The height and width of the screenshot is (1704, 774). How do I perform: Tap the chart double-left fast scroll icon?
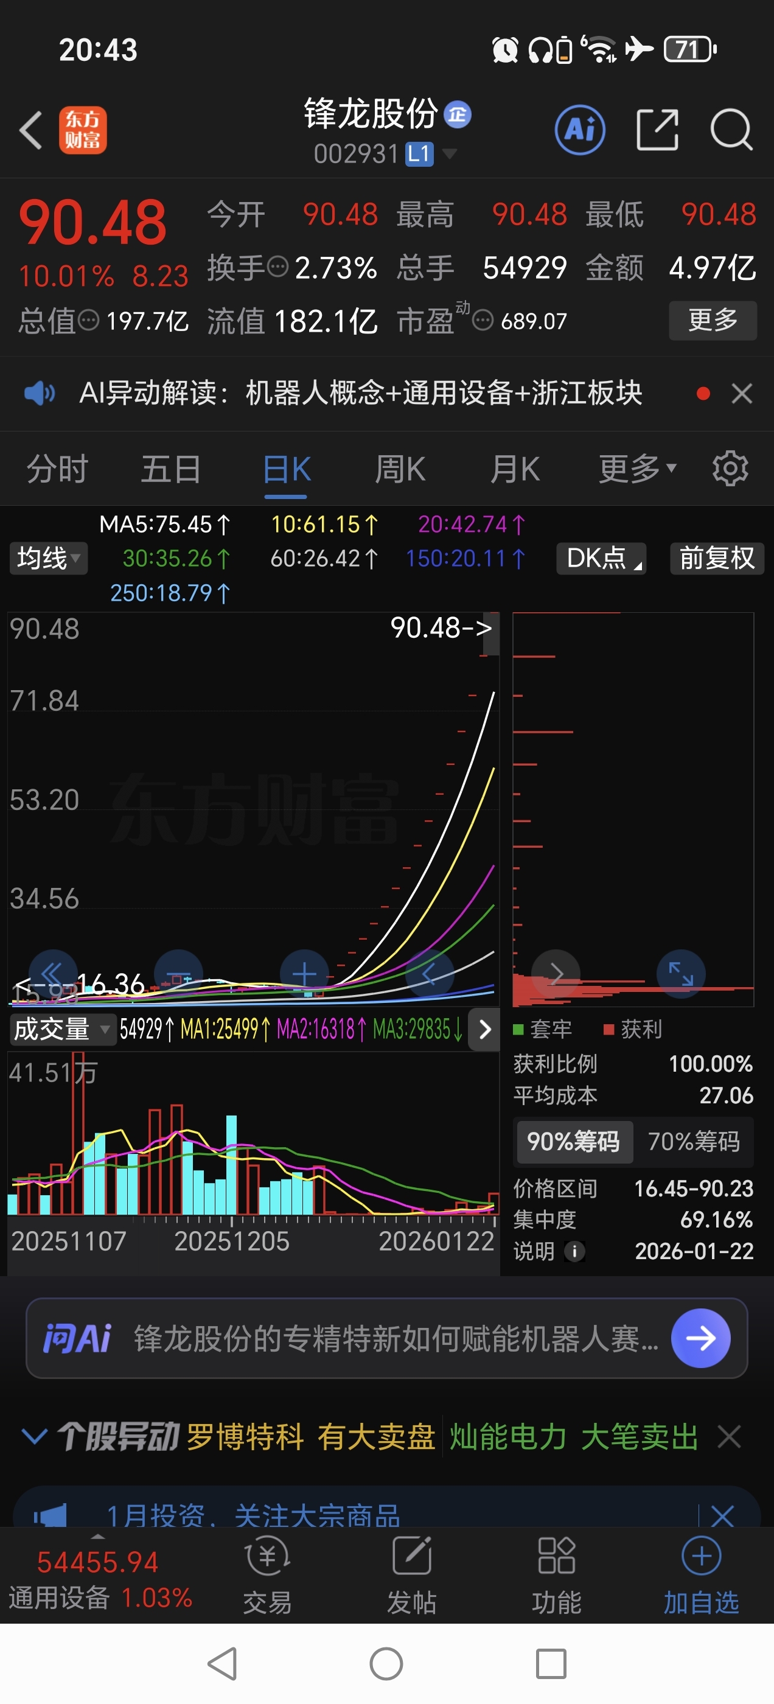pyautogui.click(x=52, y=974)
